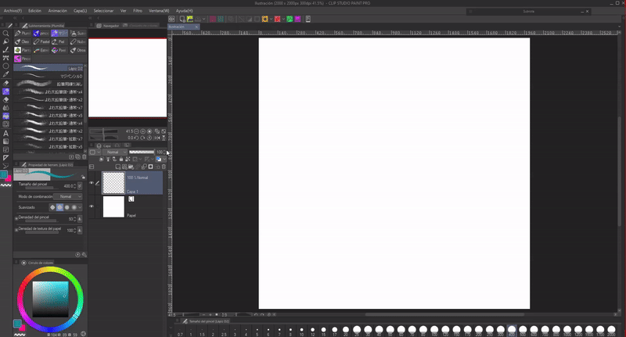Screen dimensions: 626x337
Task: Click the smartphone icon in command bar
Action: coord(308,19)
